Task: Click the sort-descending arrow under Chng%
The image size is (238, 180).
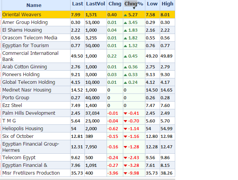Action: (x=134, y=8)
